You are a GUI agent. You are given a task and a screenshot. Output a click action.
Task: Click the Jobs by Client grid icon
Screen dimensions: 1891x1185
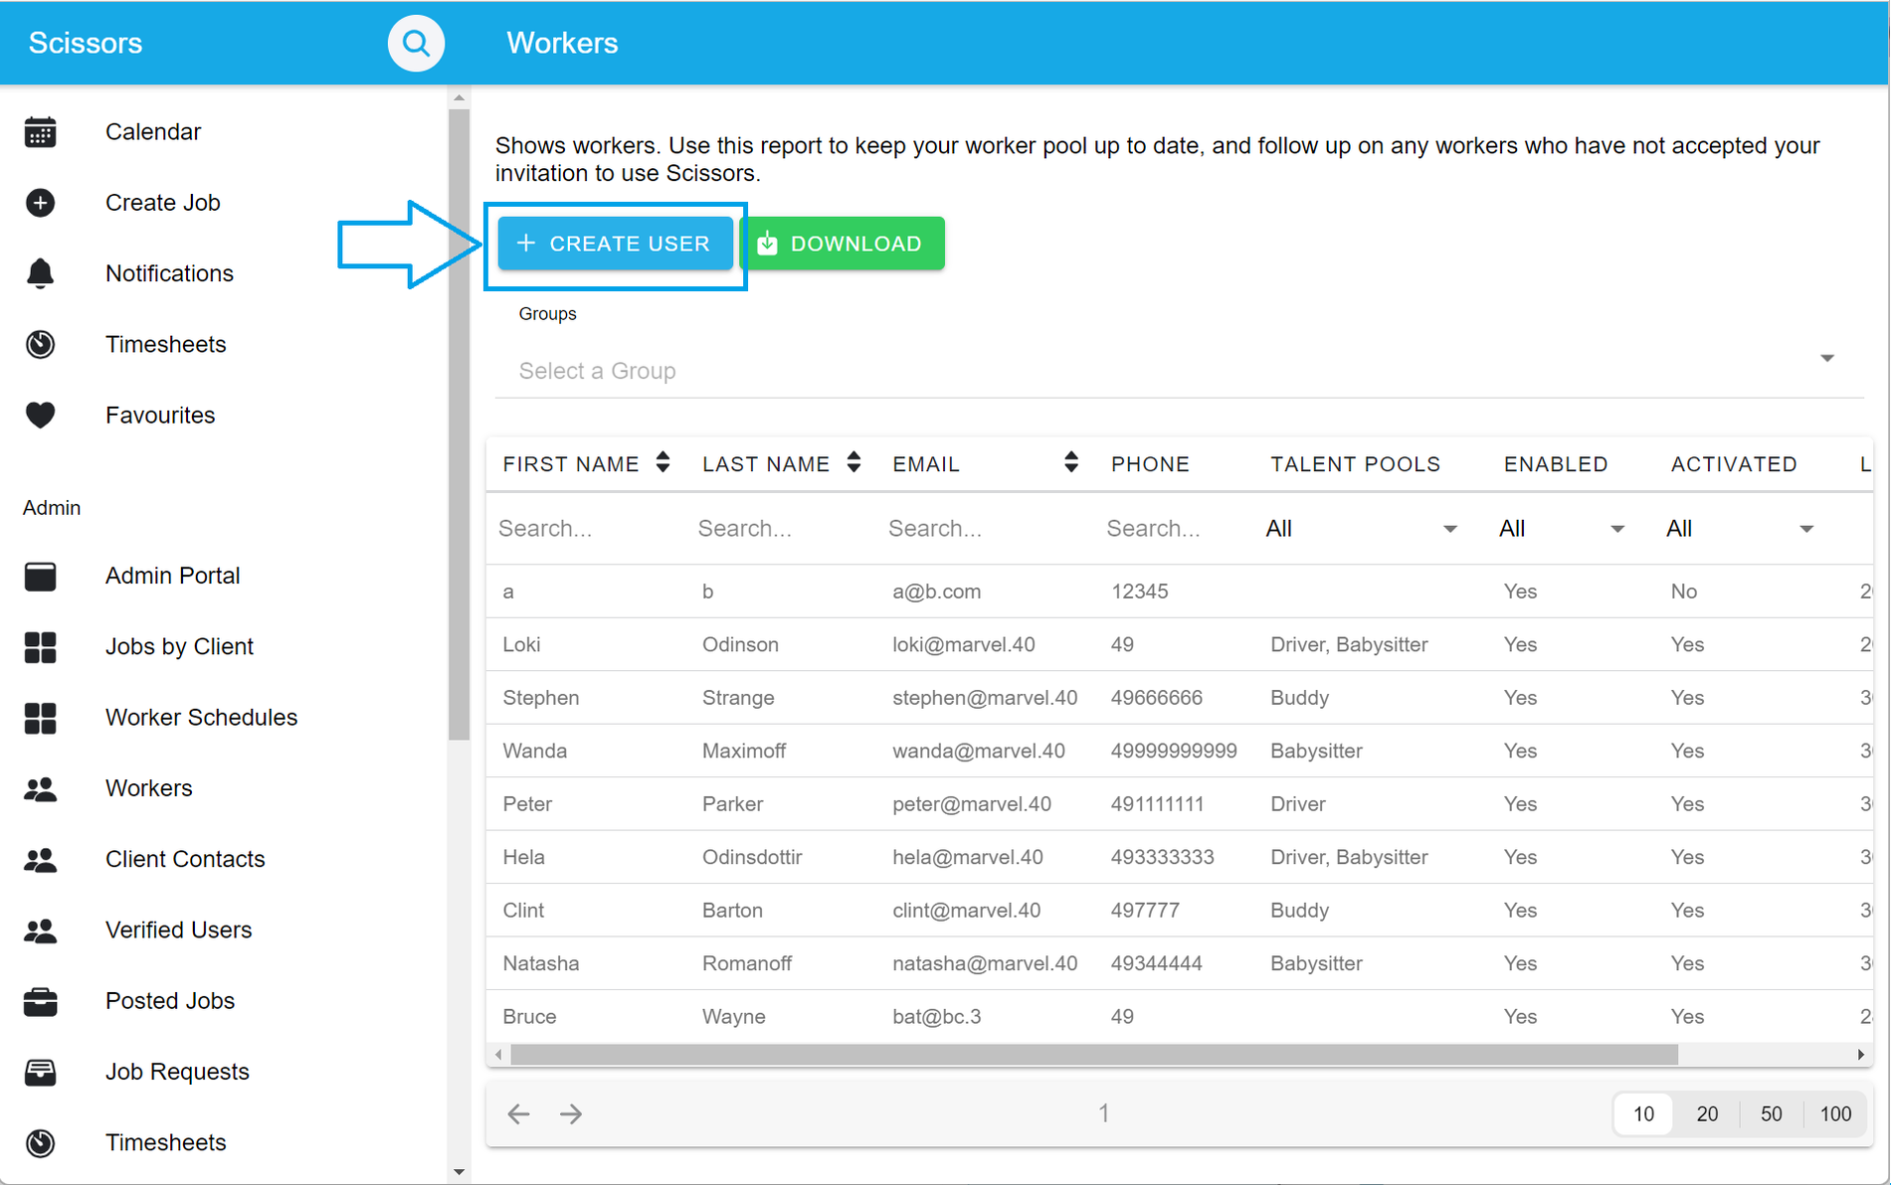(41, 647)
